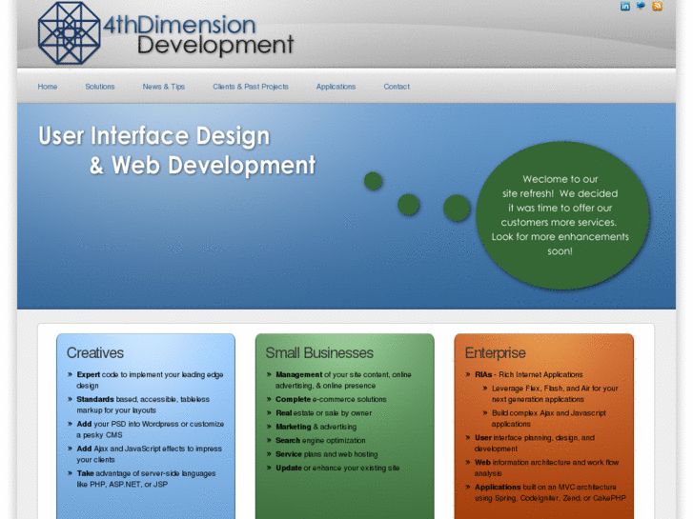Open the Applications menu item
693x519 pixels.
coord(336,87)
